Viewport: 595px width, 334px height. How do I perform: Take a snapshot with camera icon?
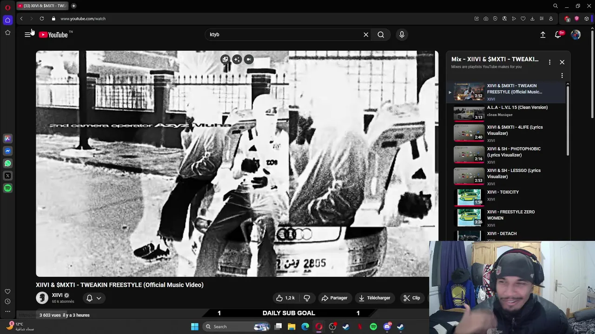point(486,19)
